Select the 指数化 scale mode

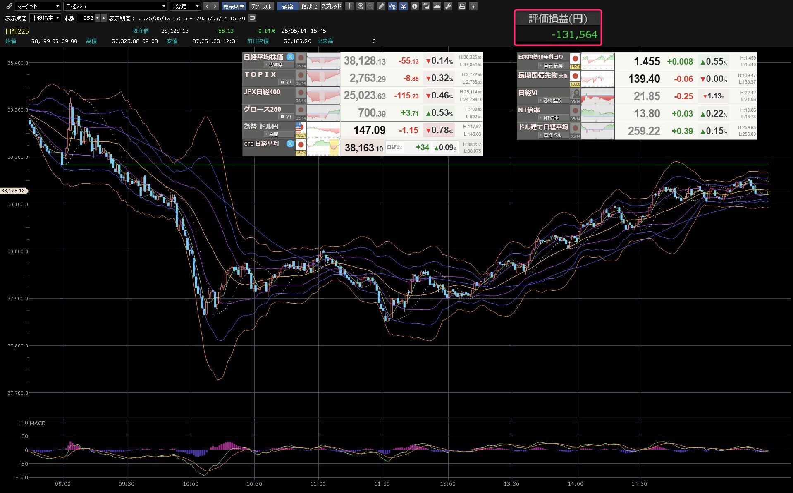[x=309, y=6]
